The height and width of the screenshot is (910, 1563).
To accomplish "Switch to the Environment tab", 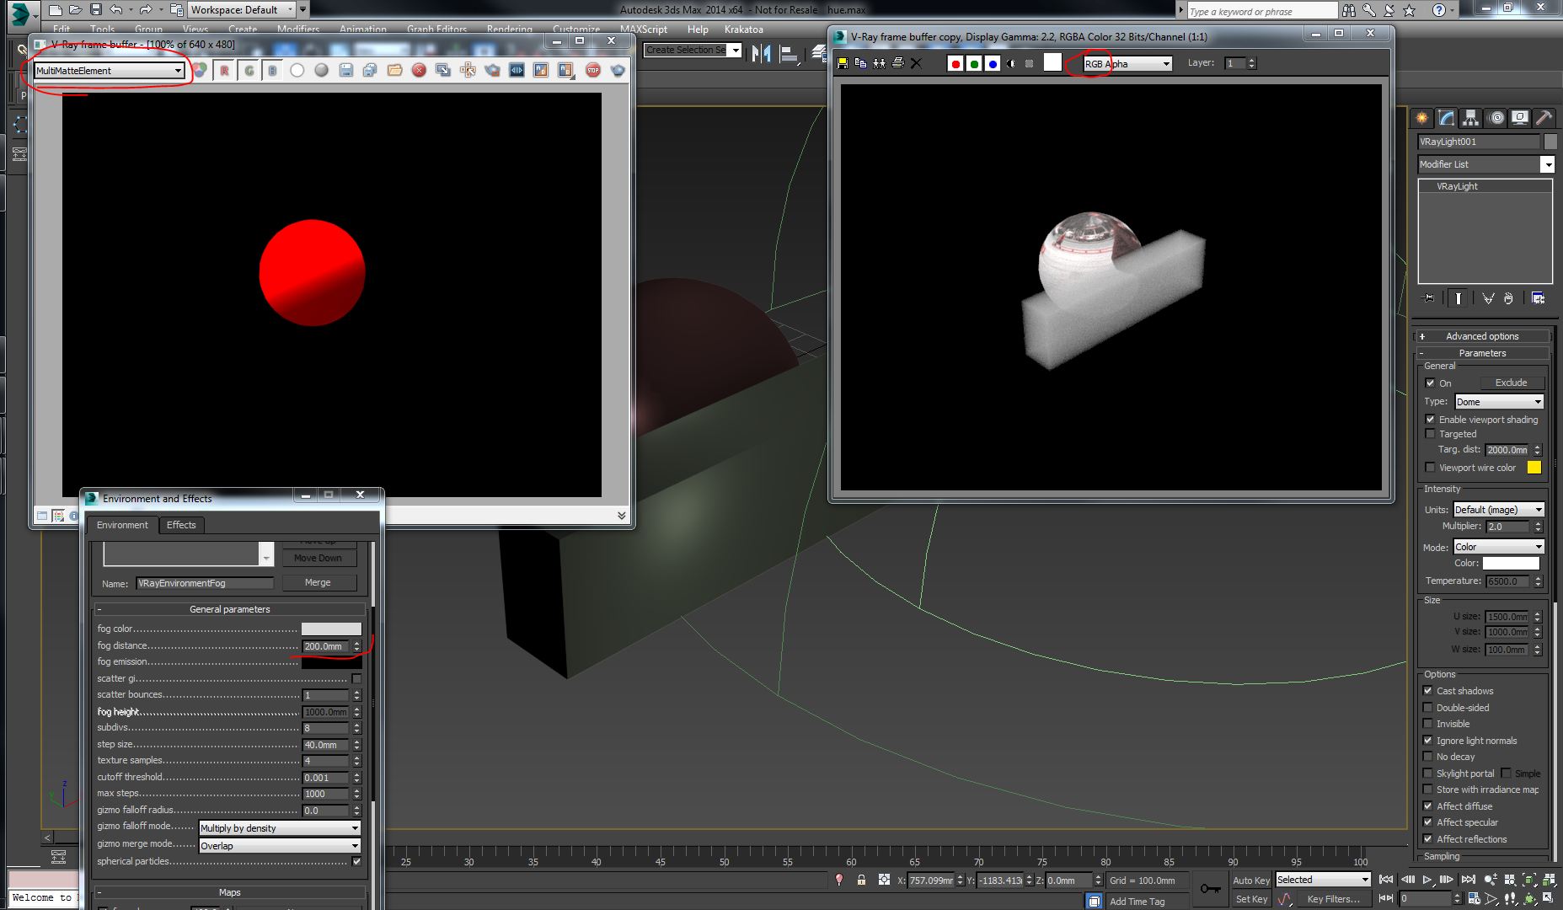I will click(122, 525).
